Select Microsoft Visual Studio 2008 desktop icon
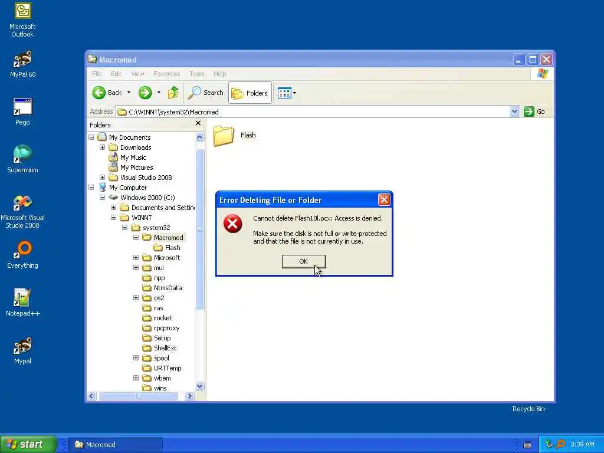 click(22, 212)
